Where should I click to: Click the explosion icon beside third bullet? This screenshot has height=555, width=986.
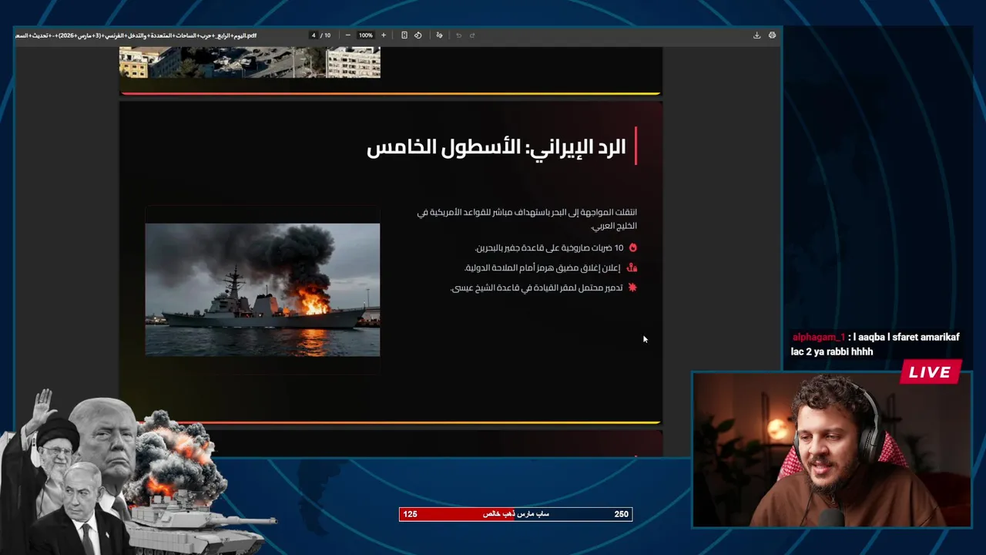coord(632,288)
